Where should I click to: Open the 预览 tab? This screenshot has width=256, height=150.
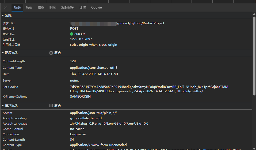tap(41, 7)
